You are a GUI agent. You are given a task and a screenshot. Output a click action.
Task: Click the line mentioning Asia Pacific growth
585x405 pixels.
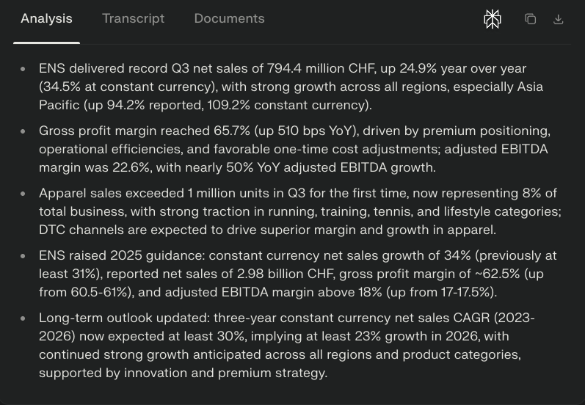tap(206, 105)
